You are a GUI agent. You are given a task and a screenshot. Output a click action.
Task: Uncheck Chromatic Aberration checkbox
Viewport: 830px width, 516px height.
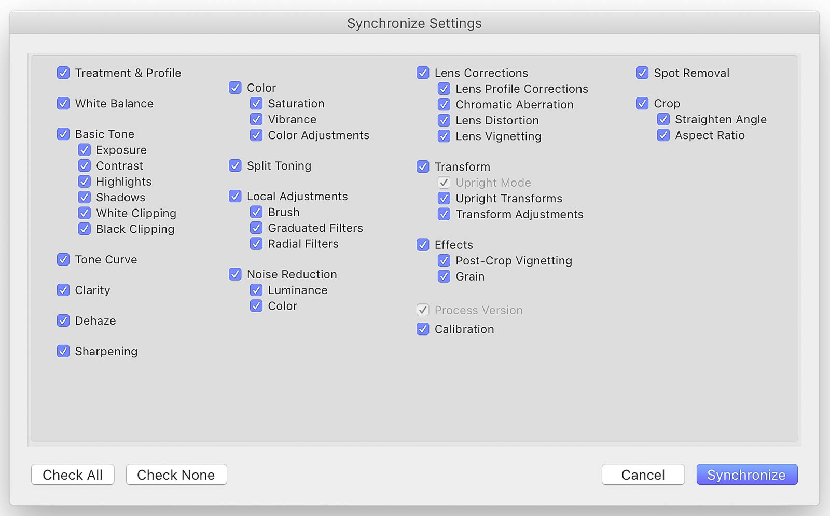pyautogui.click(x=444, y=105)
